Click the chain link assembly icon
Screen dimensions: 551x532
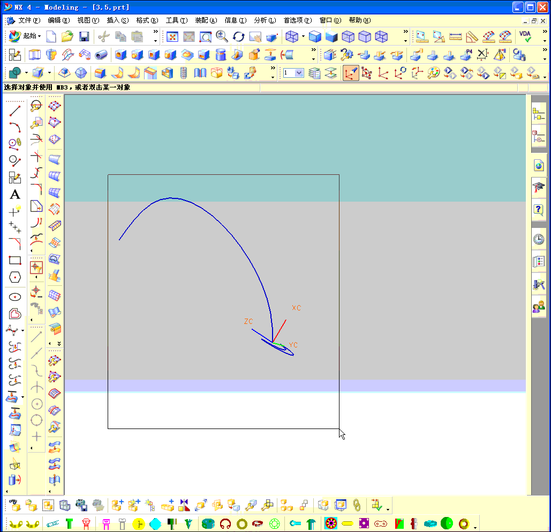(x=357, y=505)
